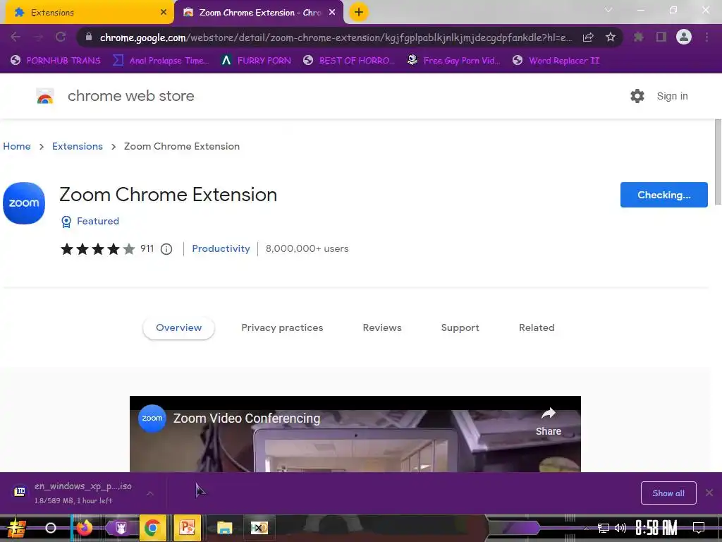Image resolution: width=722 pixels, height=542 pixels.
Task: Open File Explorer from the taskbar
Action: click(224, 528)
